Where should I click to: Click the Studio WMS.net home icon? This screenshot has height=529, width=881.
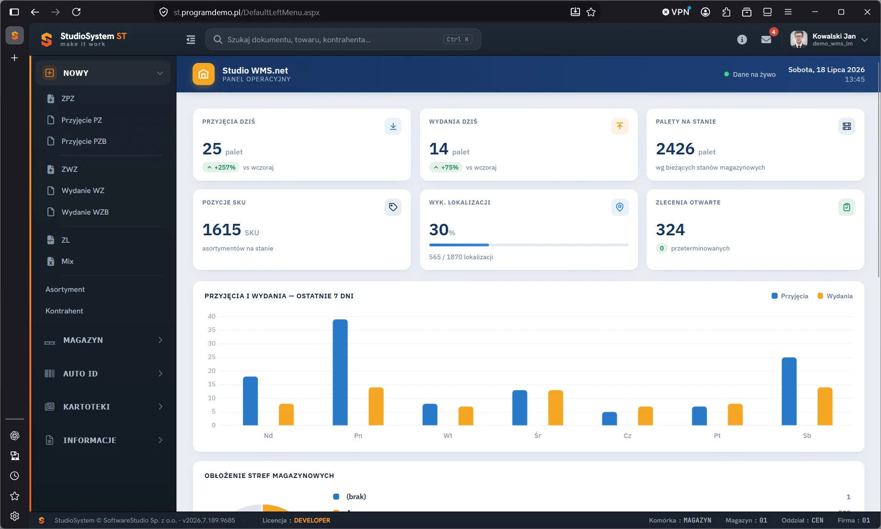(204, 74)
